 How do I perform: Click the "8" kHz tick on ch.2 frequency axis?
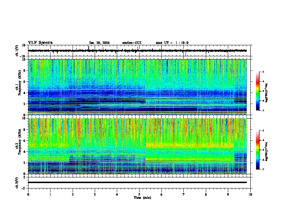point(25,130)
